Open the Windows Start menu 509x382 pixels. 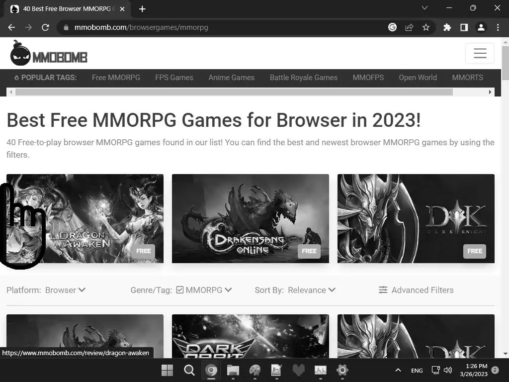pyautogui.click(x=167, y=370)
